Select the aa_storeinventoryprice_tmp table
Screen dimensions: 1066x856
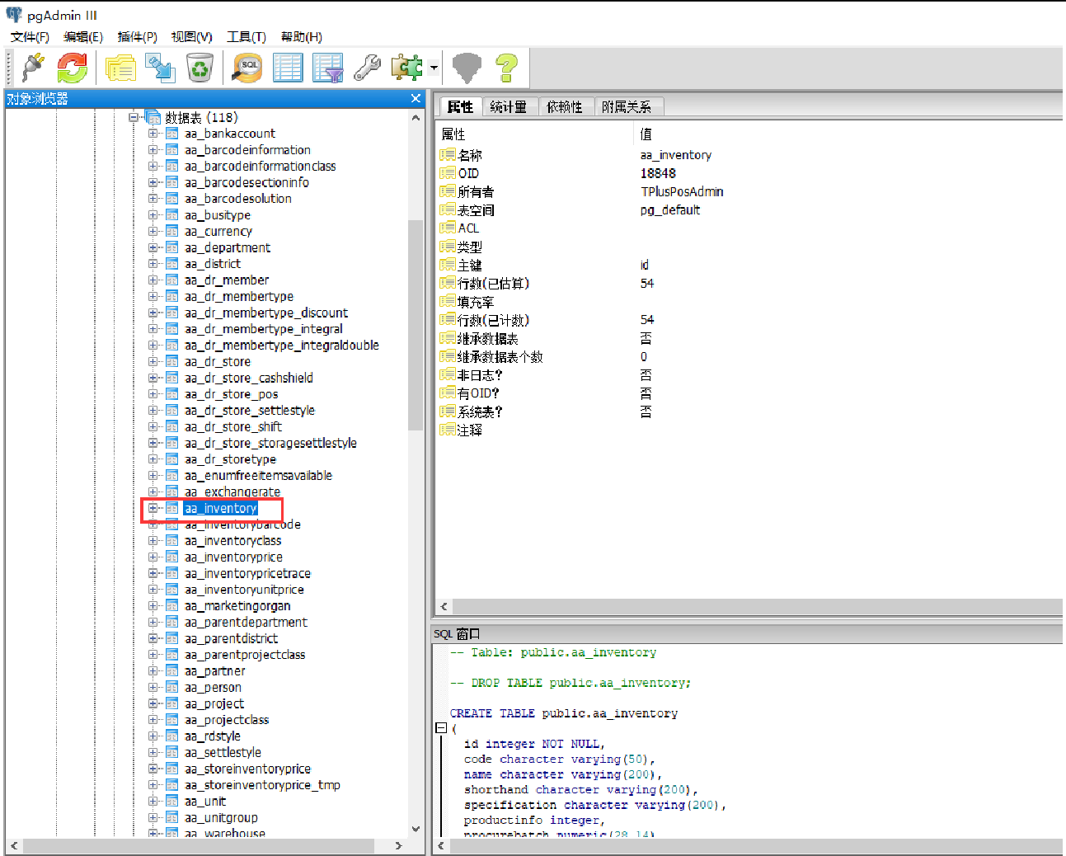click(262, 785)
